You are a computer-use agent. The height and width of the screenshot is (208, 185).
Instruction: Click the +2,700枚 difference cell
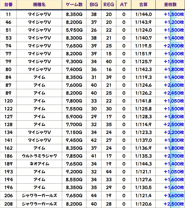[170, 156]
